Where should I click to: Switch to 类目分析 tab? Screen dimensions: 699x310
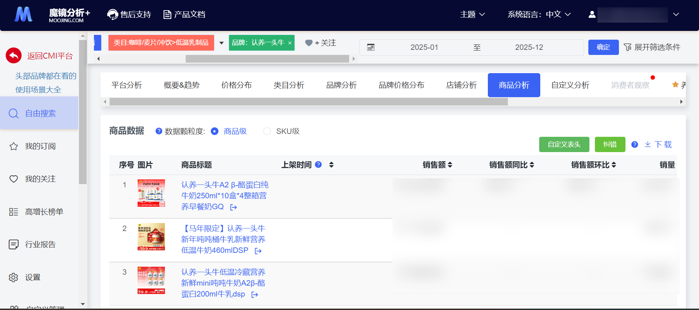click(289, 85)
